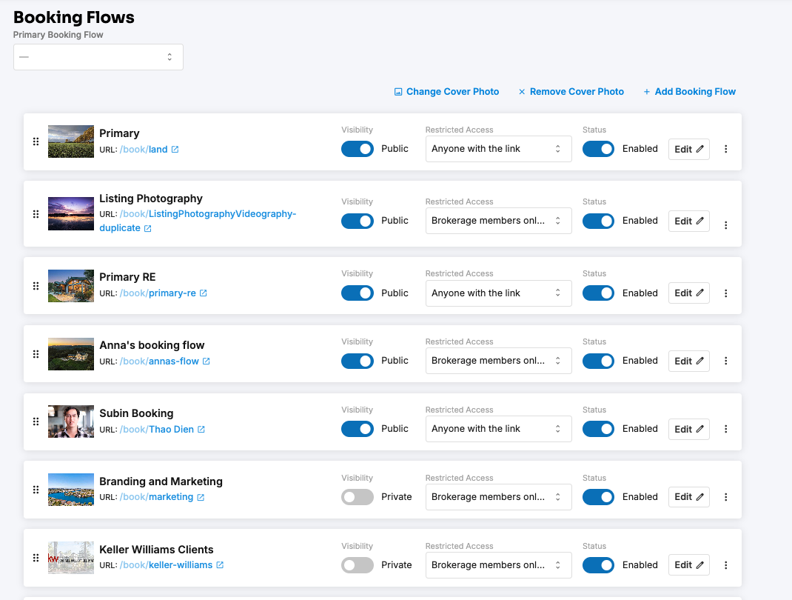Toggle visibility for Anna's booking flow

[x=357, y=361]
